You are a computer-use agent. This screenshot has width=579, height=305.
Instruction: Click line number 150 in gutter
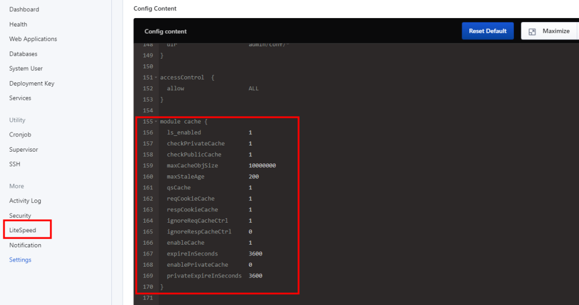[x=148, y=67]
